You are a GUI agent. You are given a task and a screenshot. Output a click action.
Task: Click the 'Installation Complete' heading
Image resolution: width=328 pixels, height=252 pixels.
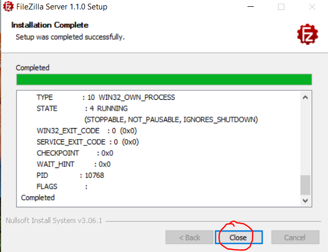click(x=50, y=25)
